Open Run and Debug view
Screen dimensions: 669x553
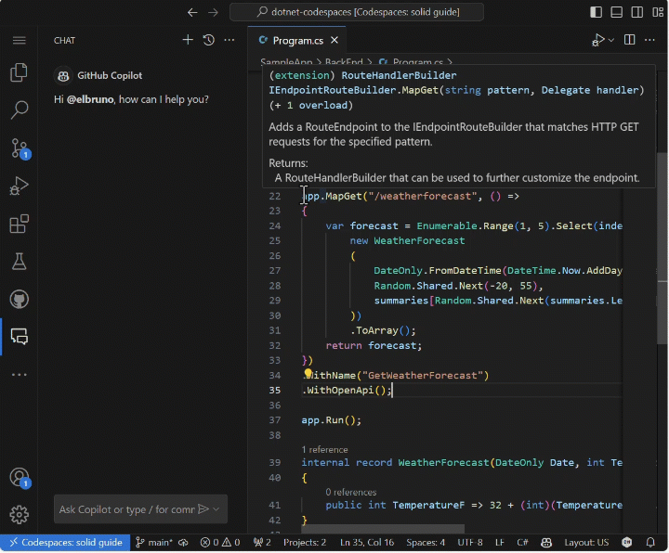(x=19, y=186)
